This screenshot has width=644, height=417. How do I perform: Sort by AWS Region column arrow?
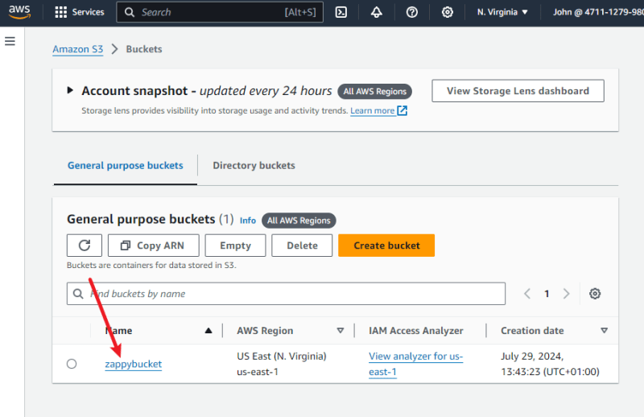(x=340, y=331)
